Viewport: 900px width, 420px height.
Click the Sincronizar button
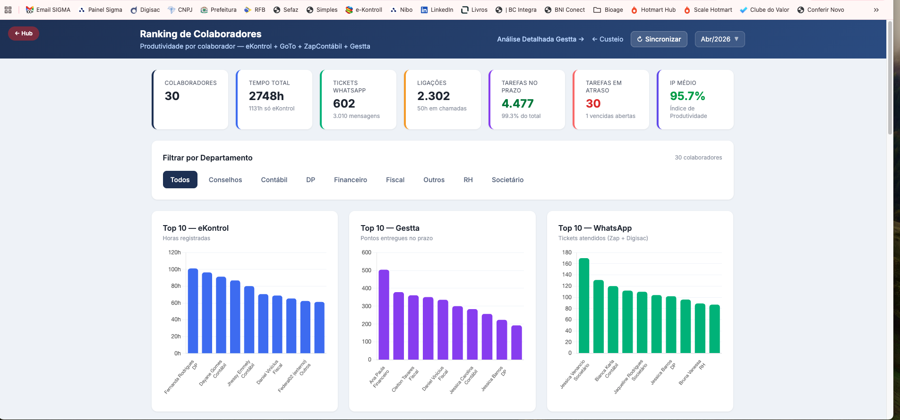(659, 39)
